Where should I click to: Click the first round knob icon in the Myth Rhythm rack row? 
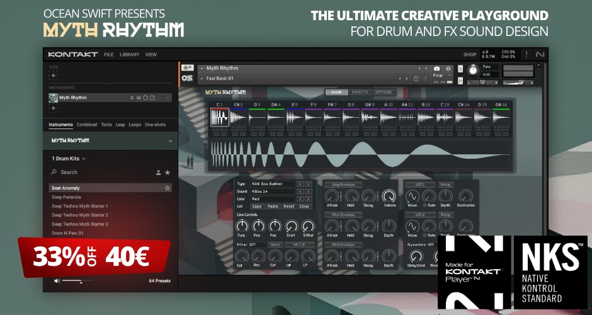145,98
